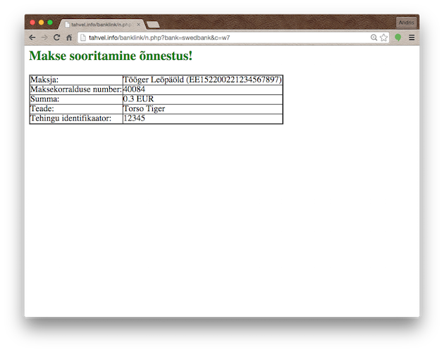Reload the current page
The image size is (444, 352).
56,37
